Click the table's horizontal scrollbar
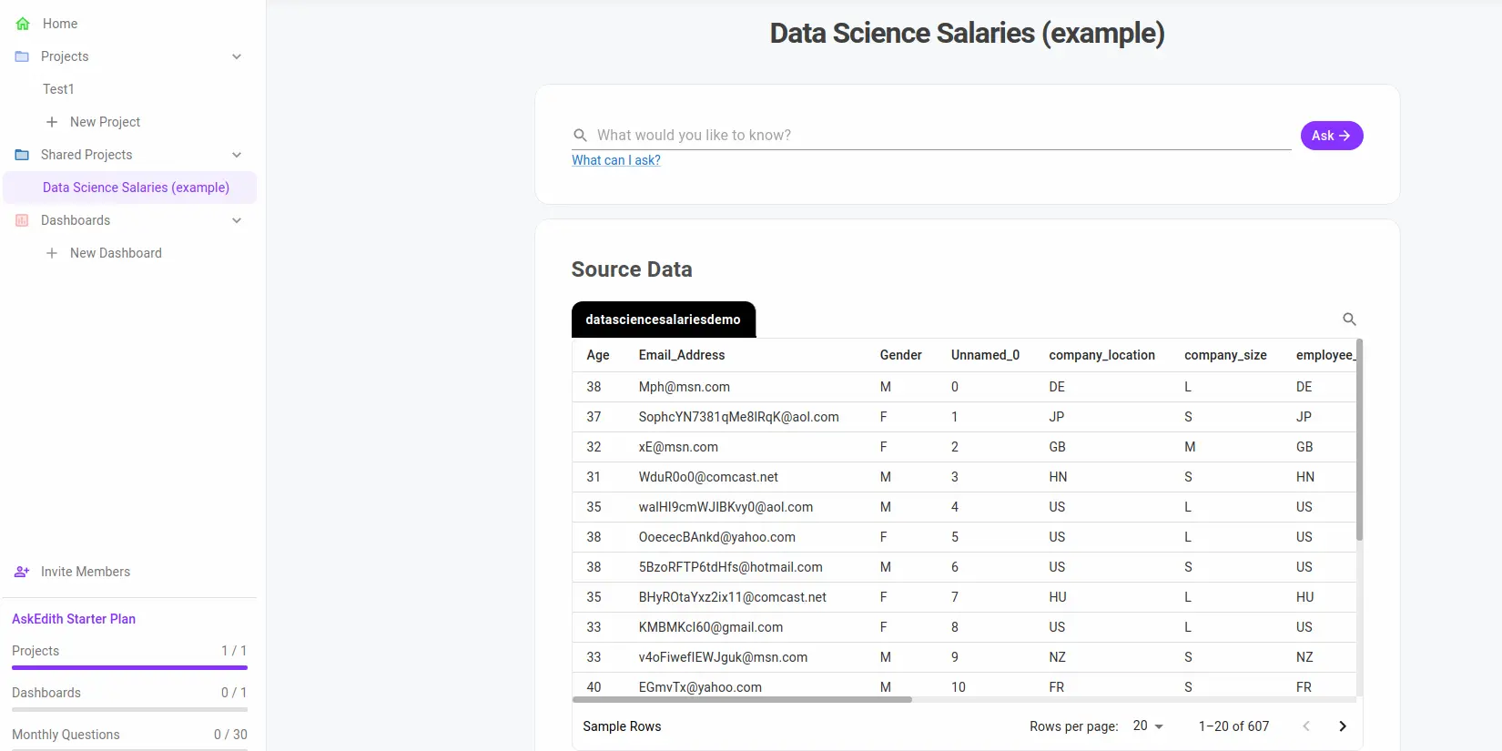Viewport: 1502px width, 751px height. [742, 700]
